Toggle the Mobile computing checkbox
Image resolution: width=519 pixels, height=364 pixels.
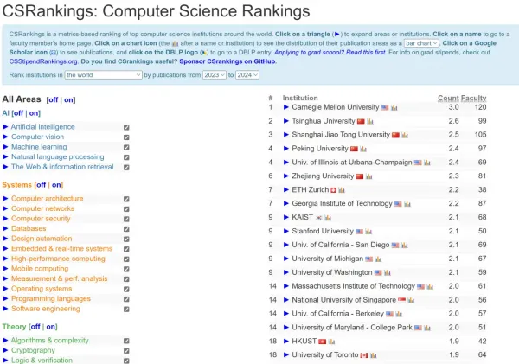click(126, 269)
